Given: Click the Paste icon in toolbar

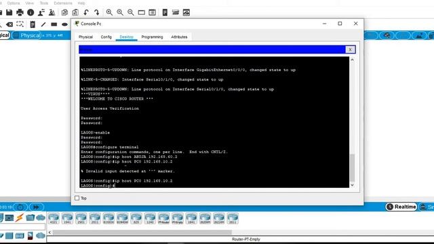Looking at the screenshot, I should (75, 12).
